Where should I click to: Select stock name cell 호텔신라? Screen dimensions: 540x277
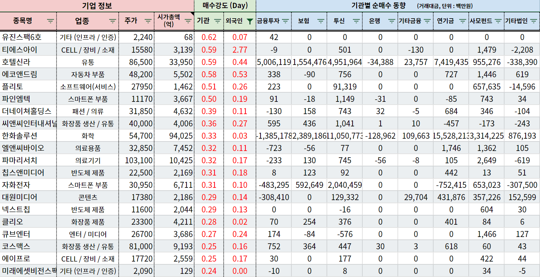point(28,62)
